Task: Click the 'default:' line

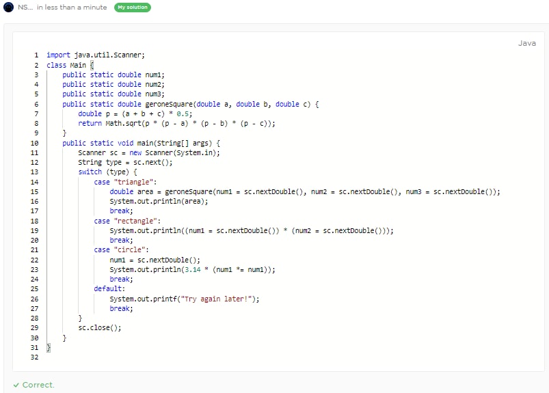Action: click(x=109, y=288)
